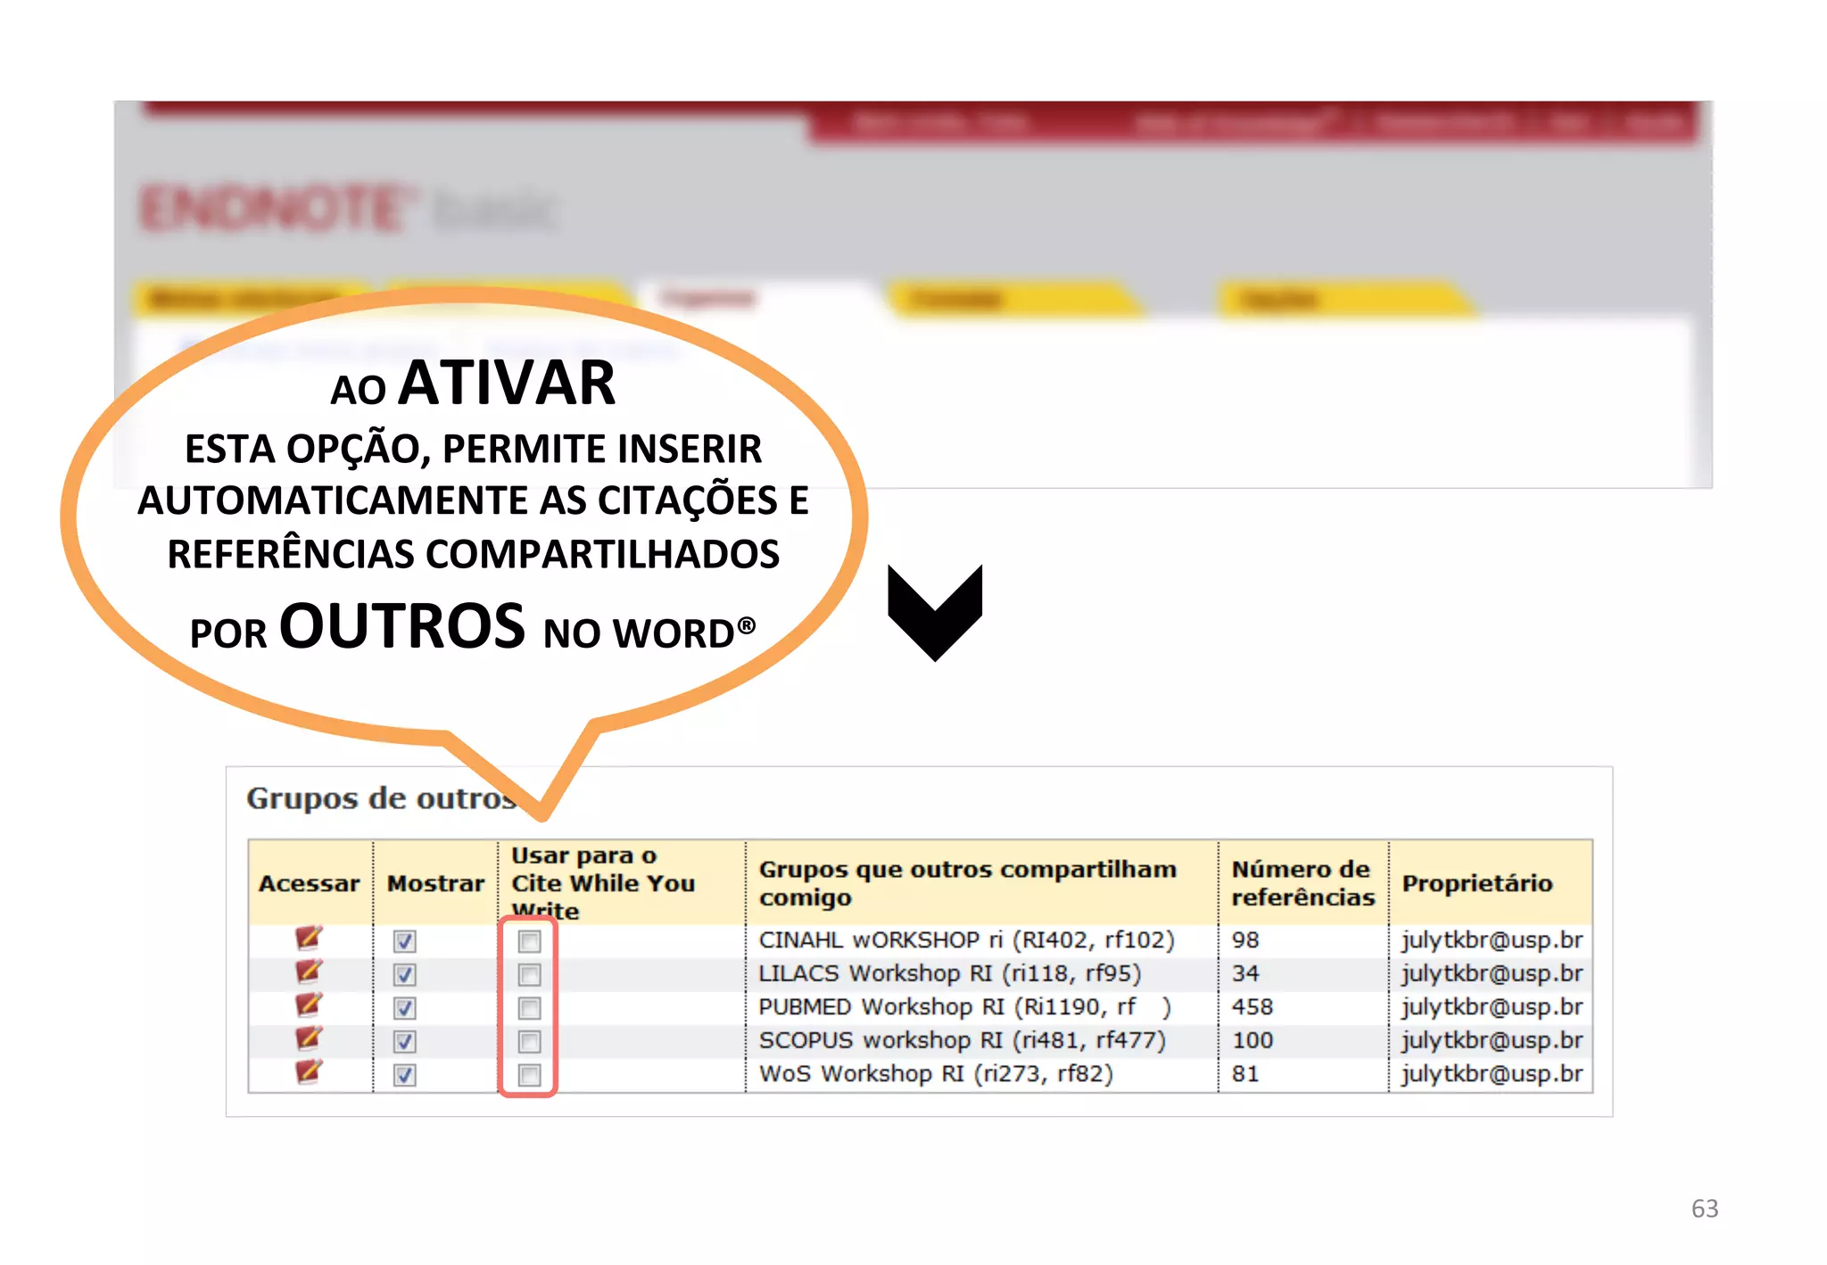Click reference count 458 for PUBMED
Viewport: 1827px width, 1265px height.
pyautogui.click(x=1252, y=1007)
